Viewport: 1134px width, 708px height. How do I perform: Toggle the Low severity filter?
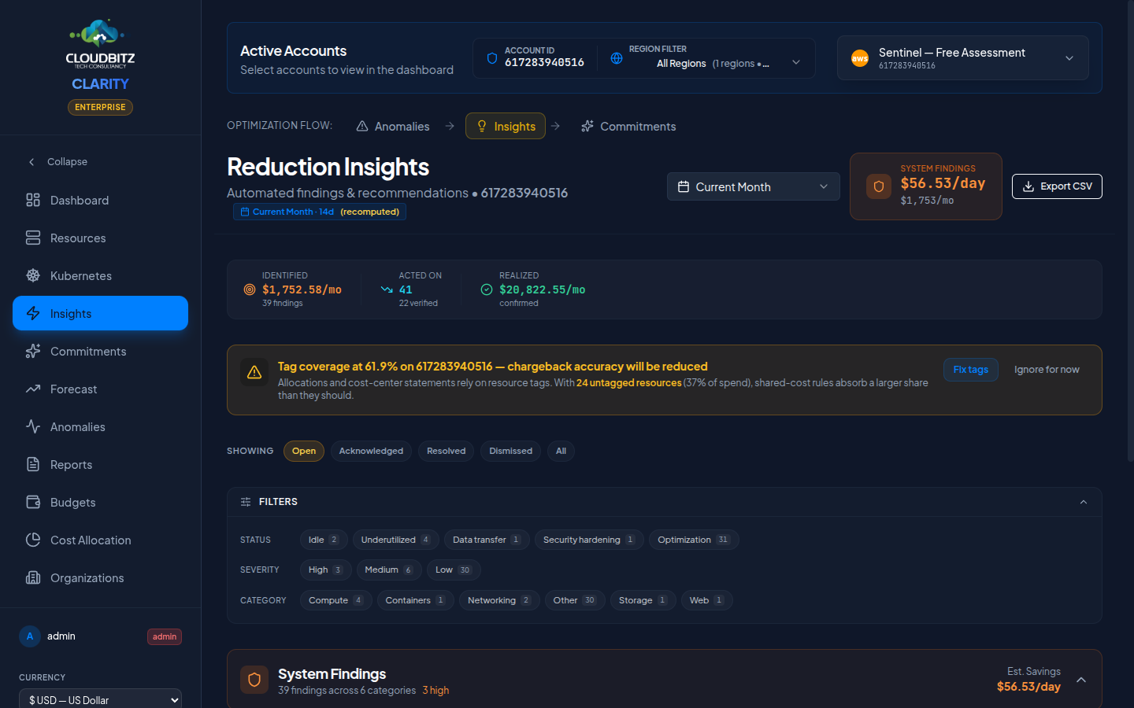coord(454,570)
